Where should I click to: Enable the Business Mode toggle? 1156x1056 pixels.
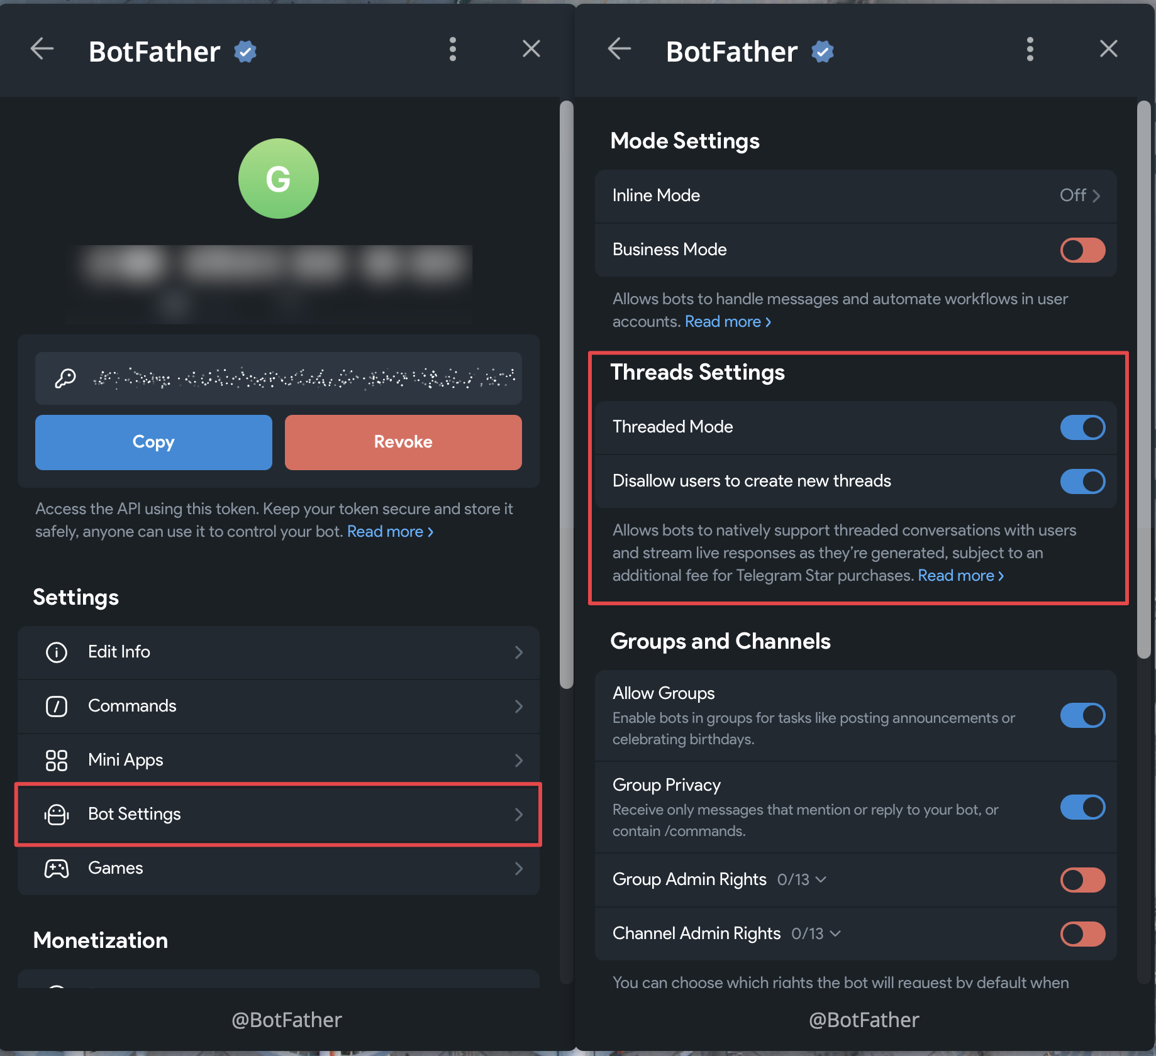[1082, 250]
